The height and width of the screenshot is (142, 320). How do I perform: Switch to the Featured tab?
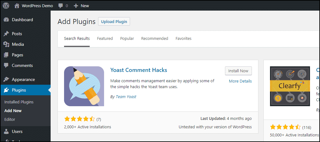point(105,38)
